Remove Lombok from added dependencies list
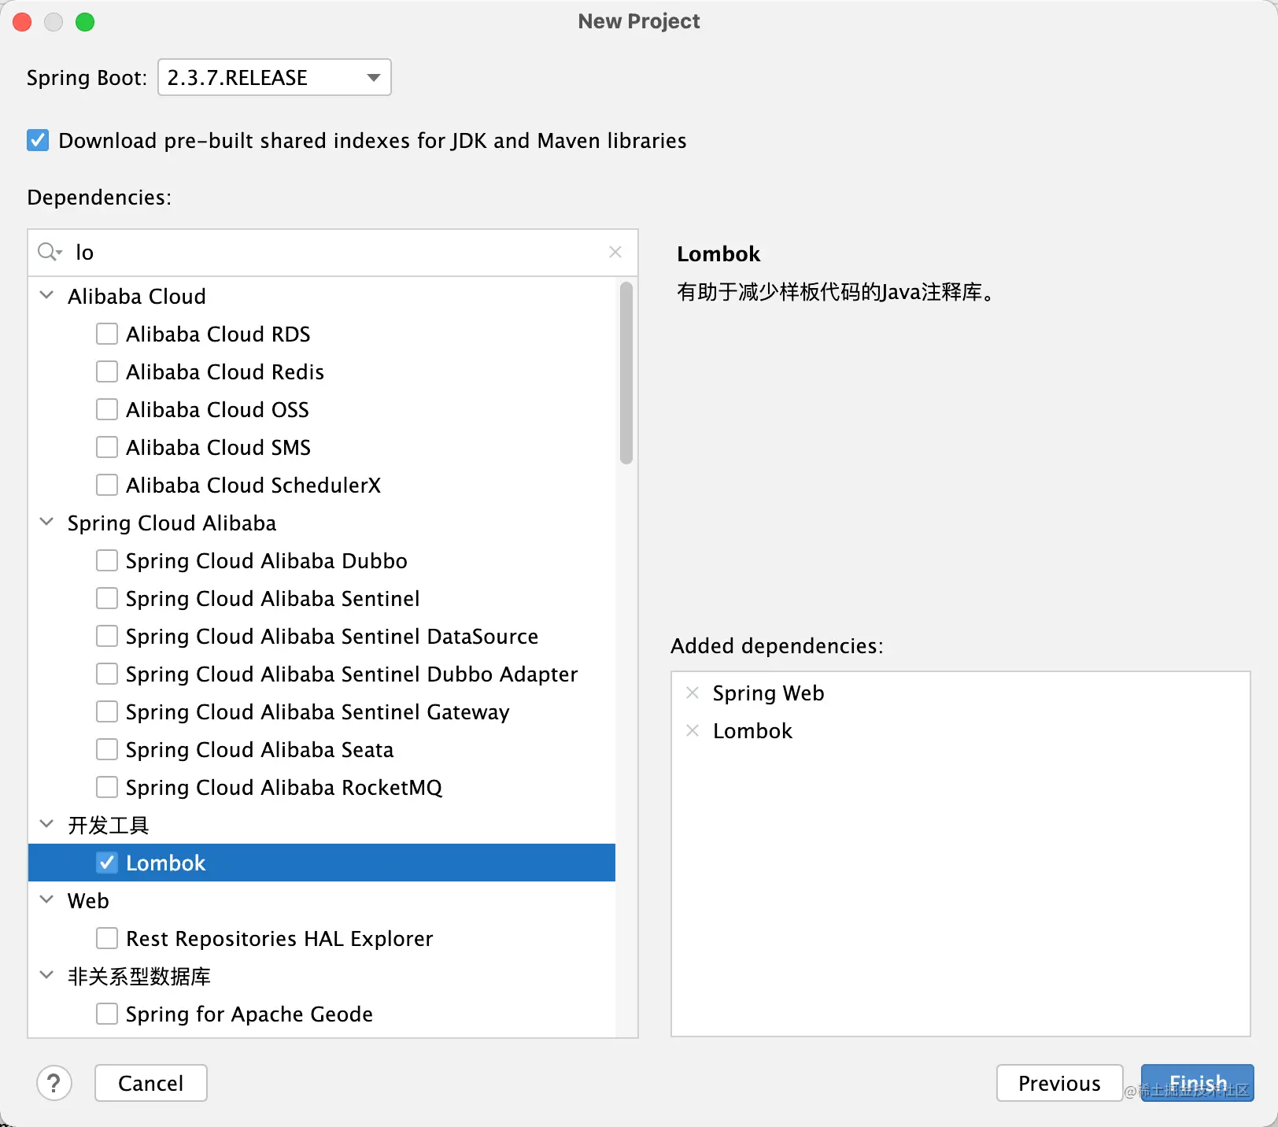The image size is (1278, 1127). point(693,730)
